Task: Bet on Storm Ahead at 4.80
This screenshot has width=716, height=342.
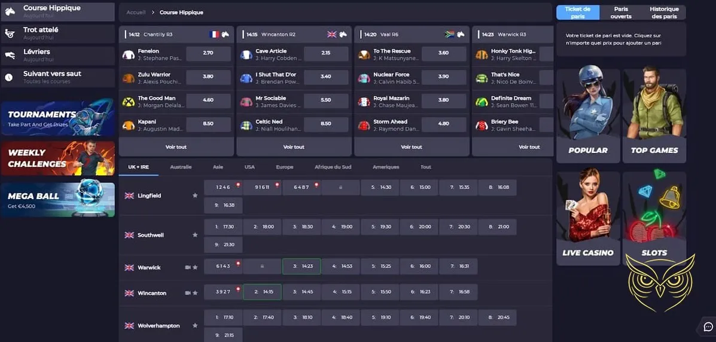Action: coord(444,123)
